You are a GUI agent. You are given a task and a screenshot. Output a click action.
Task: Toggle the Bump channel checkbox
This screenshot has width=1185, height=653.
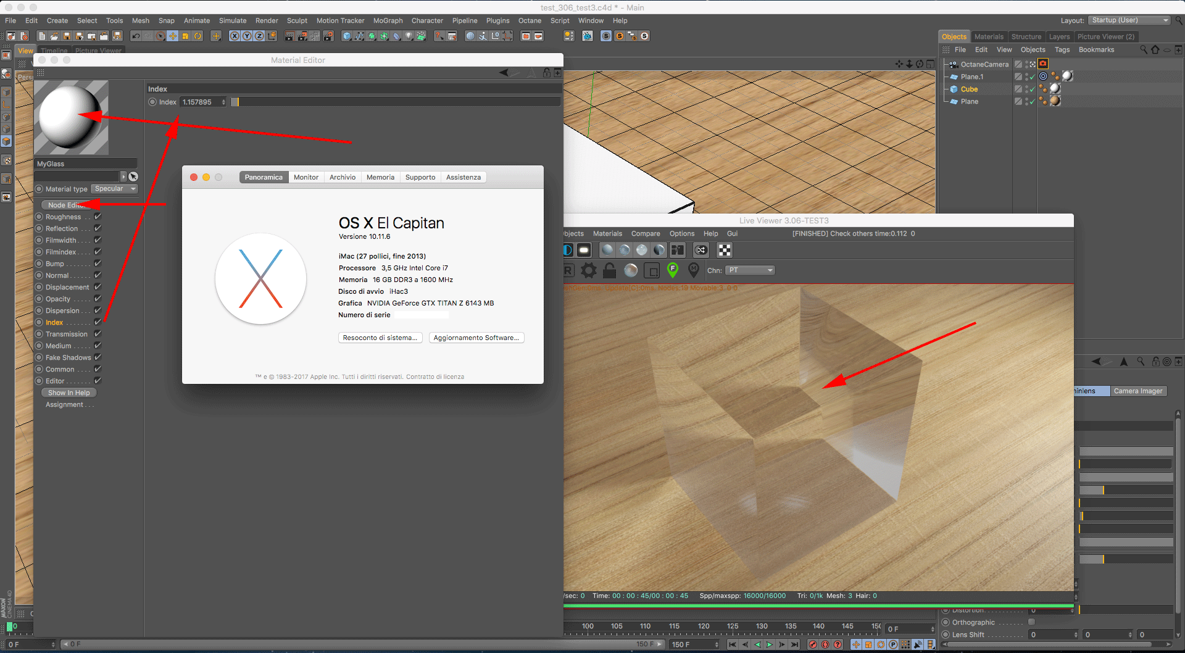(x=98, y=264)
